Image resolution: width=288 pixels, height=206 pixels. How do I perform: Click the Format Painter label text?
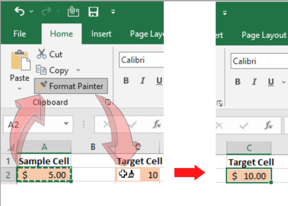tap(76, 86)
